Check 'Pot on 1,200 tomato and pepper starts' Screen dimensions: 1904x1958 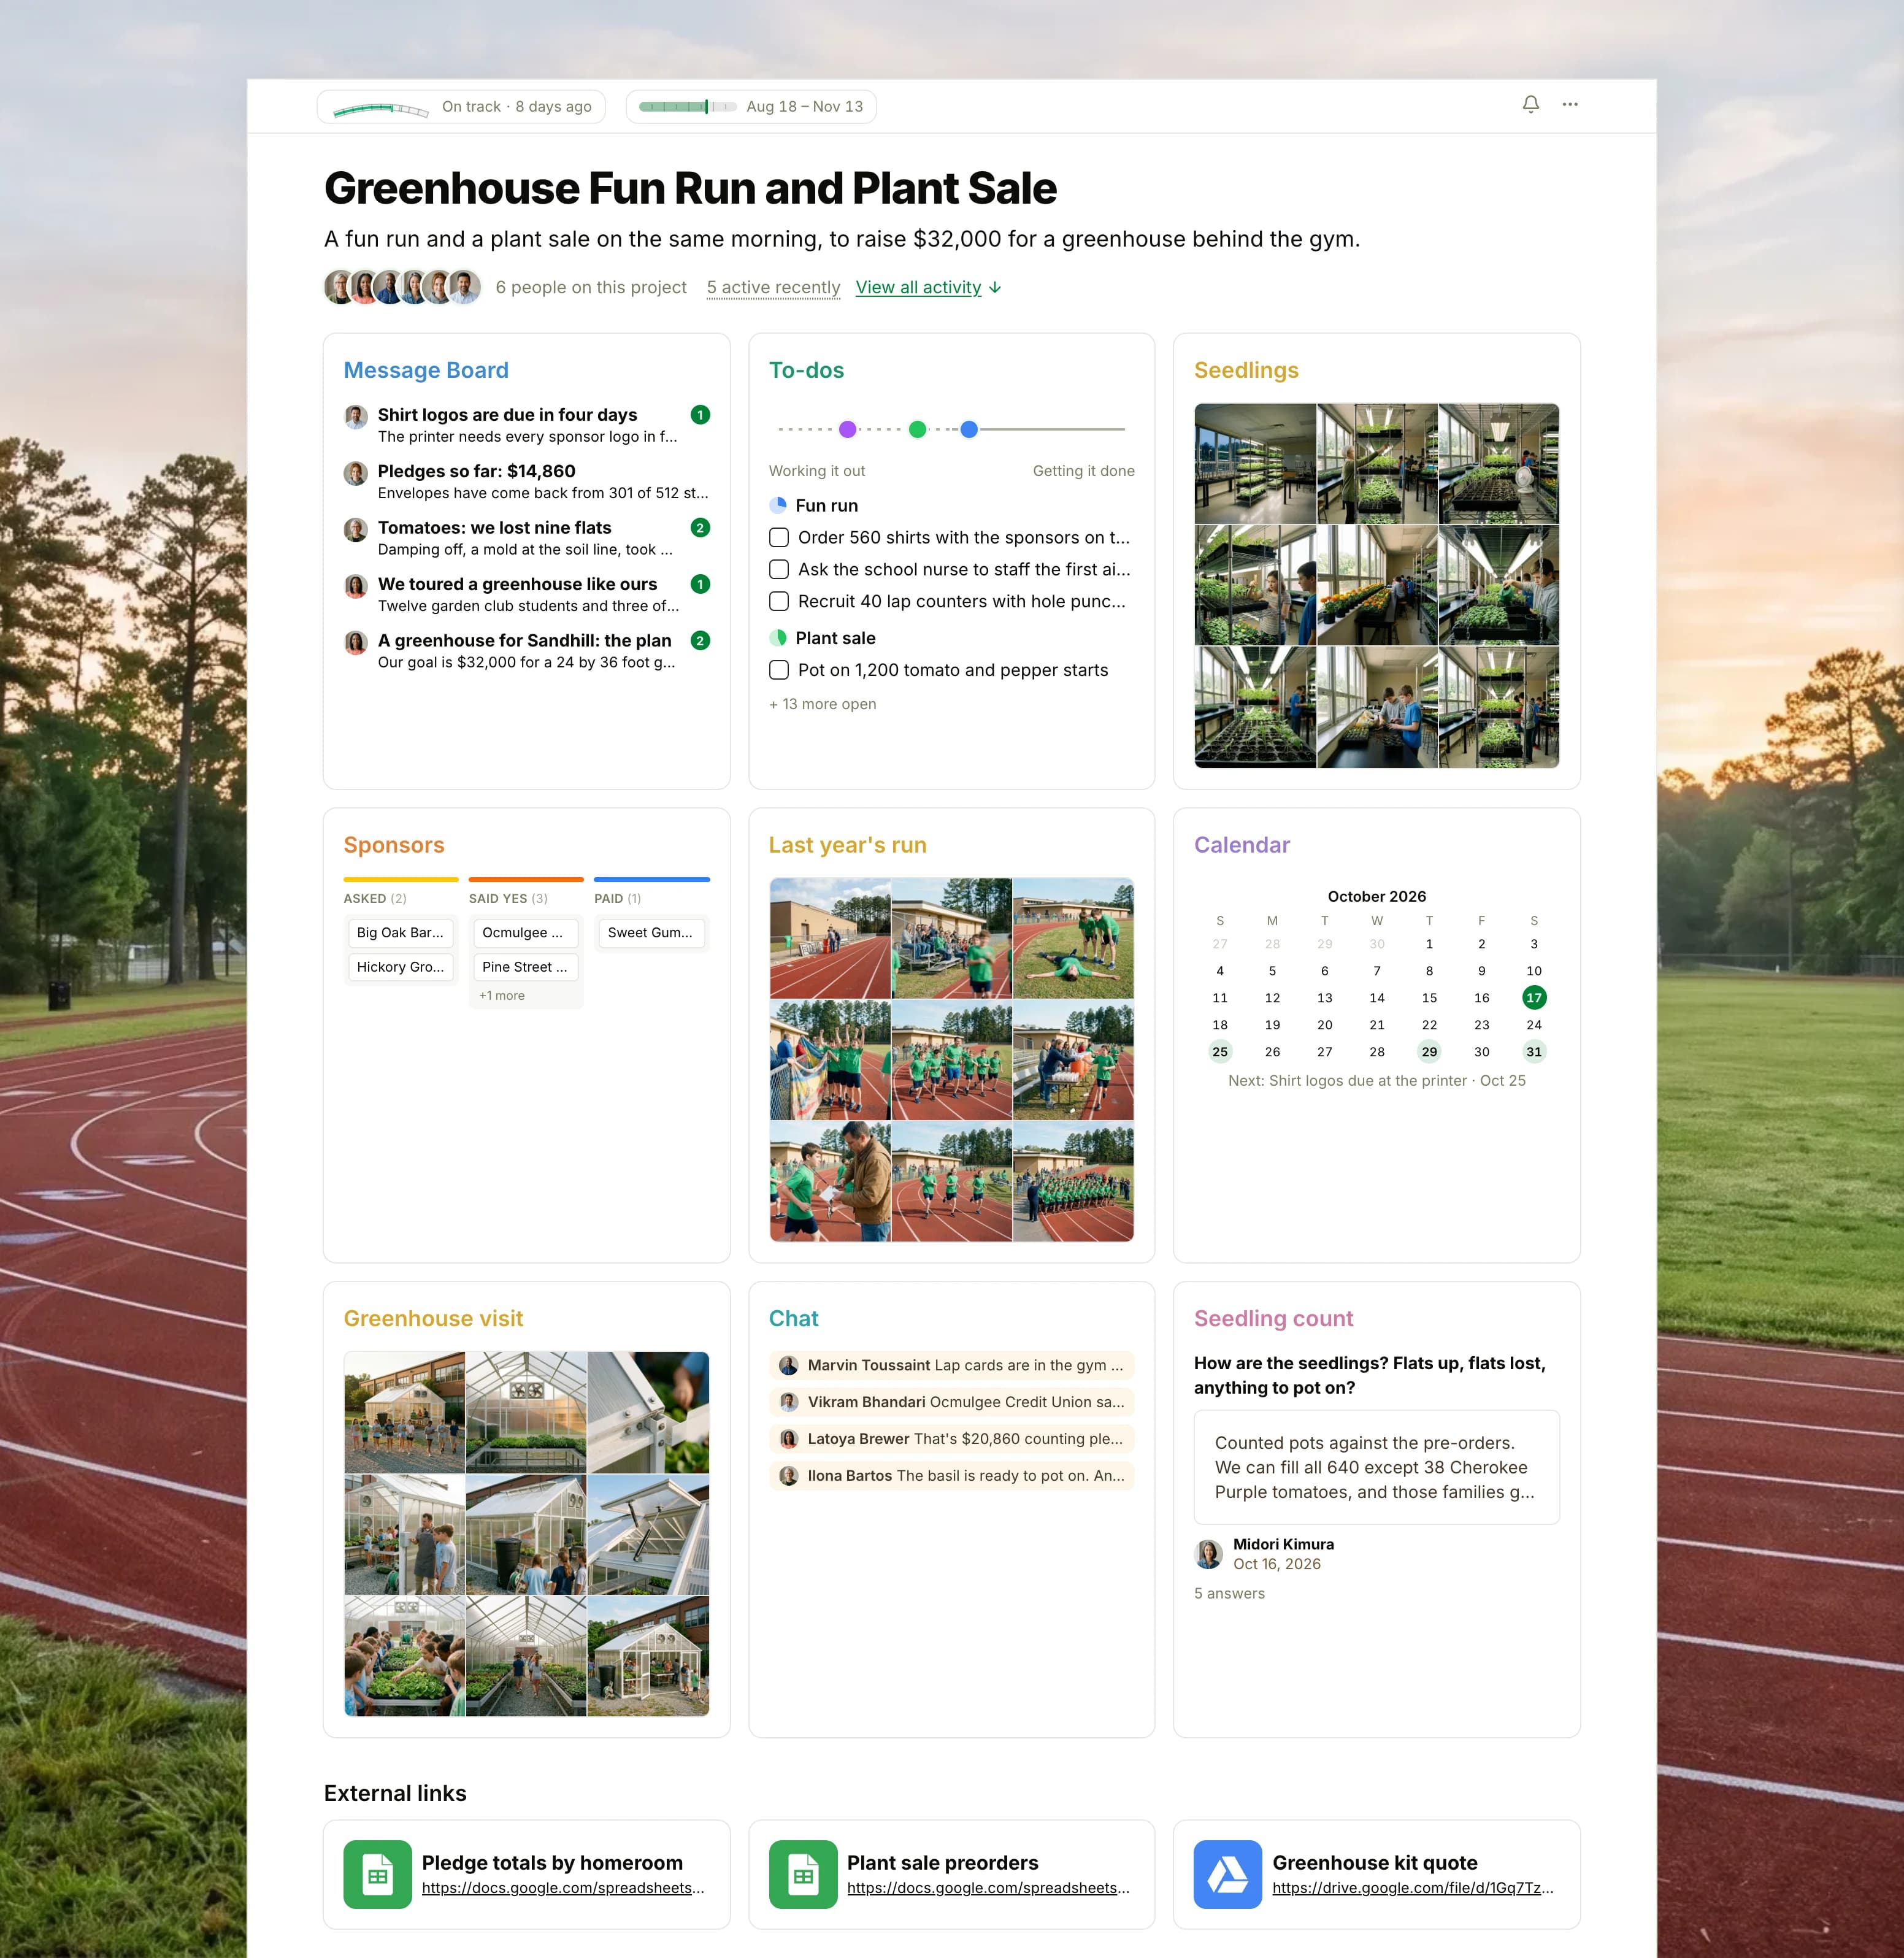coord(779,670)
